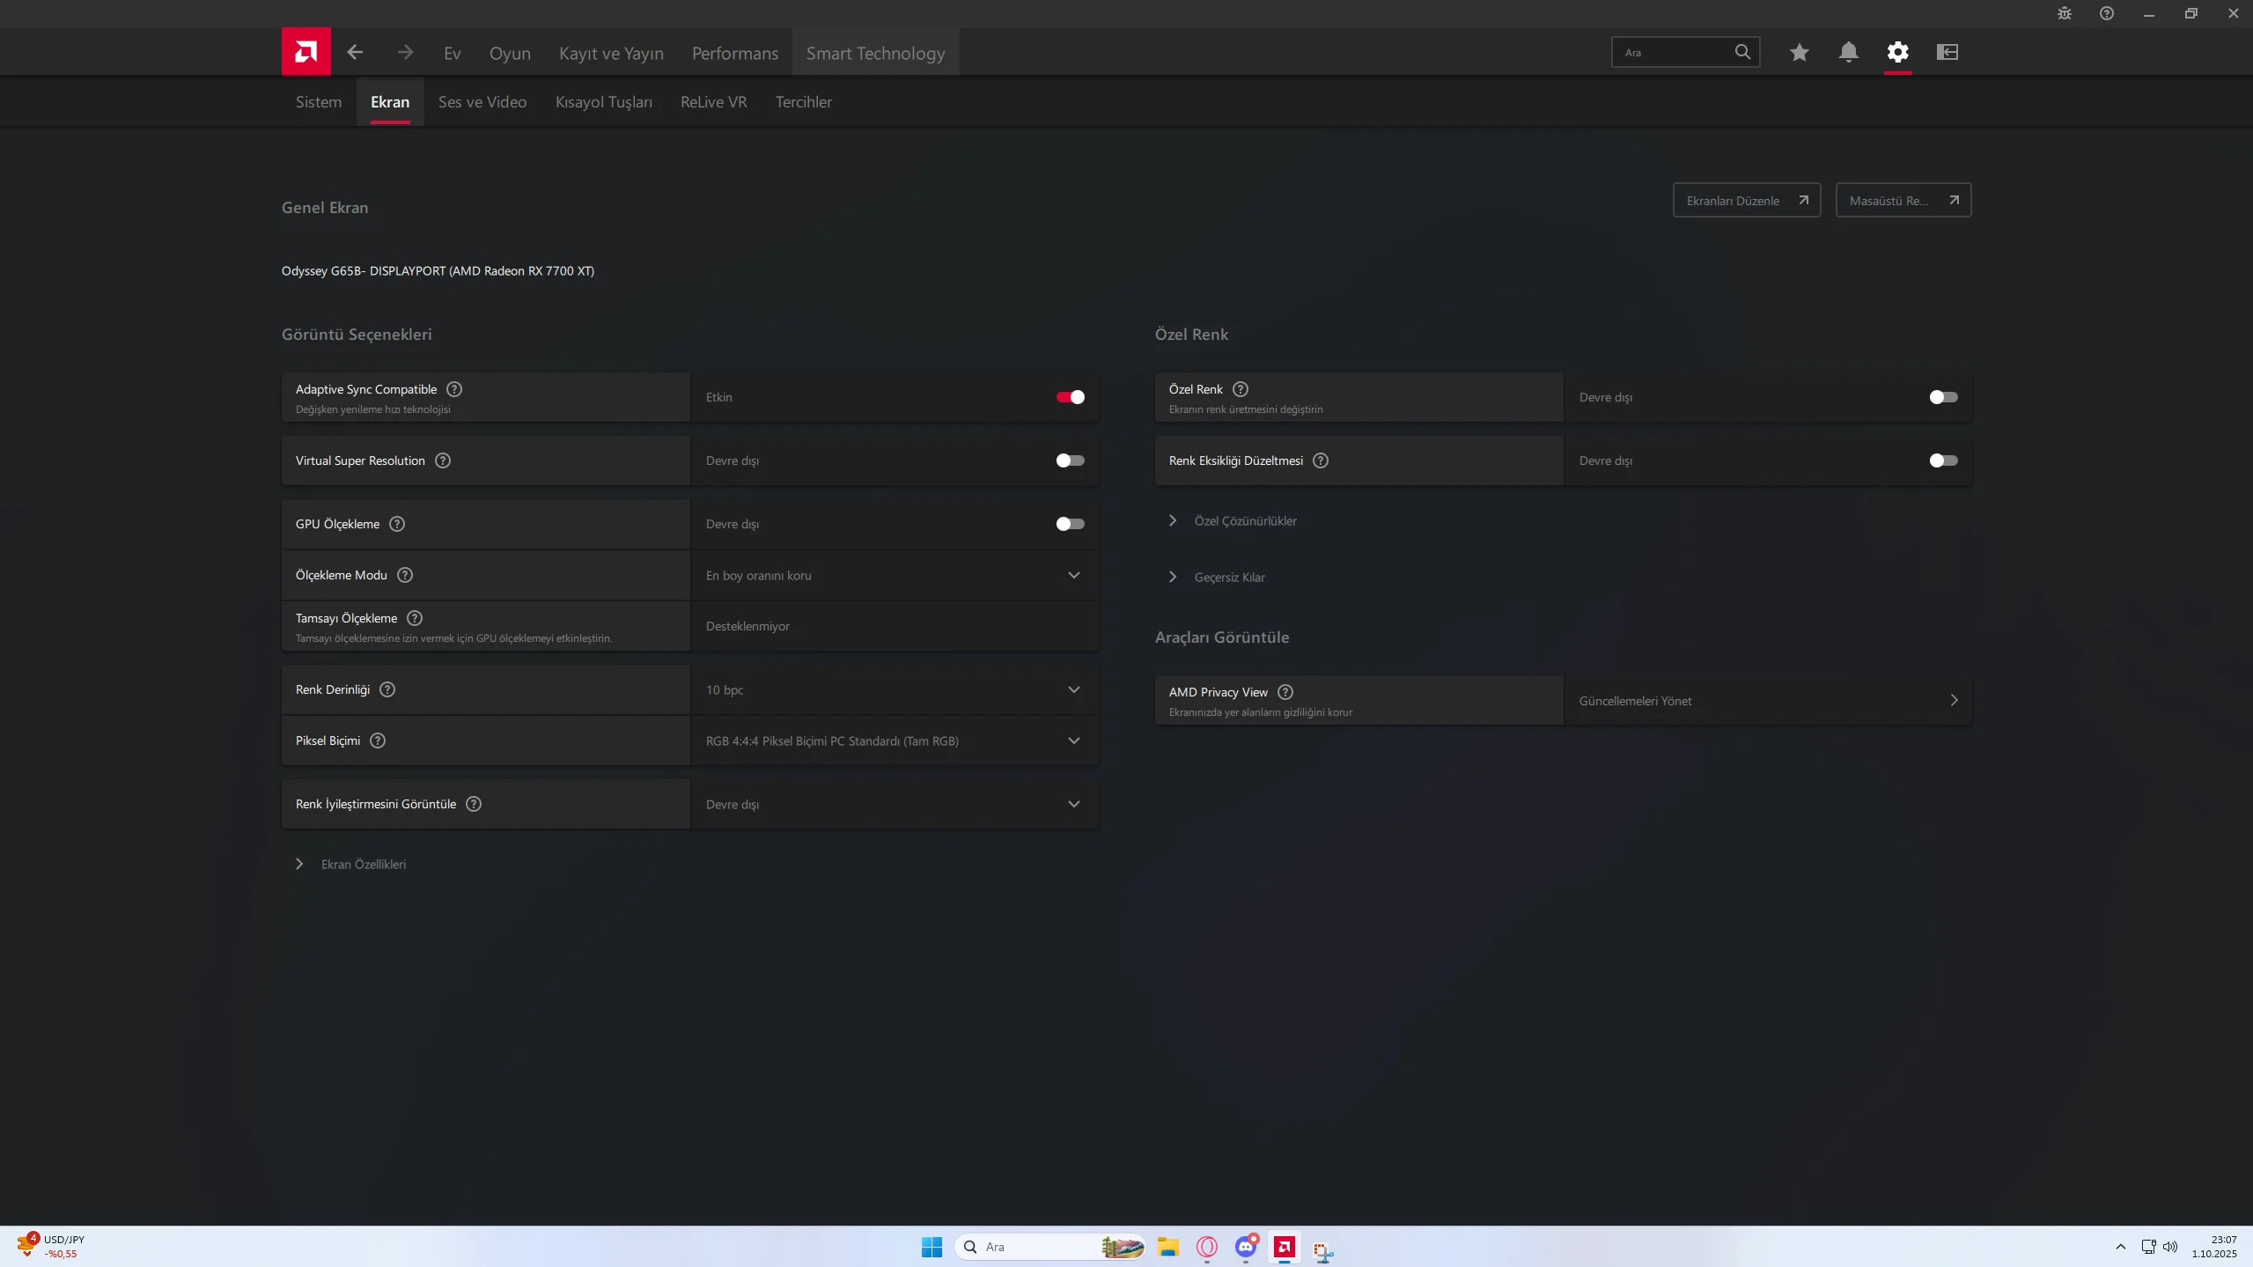2253x1267 pixels.
Task: Open Performans menu
Action: [734, 53]
